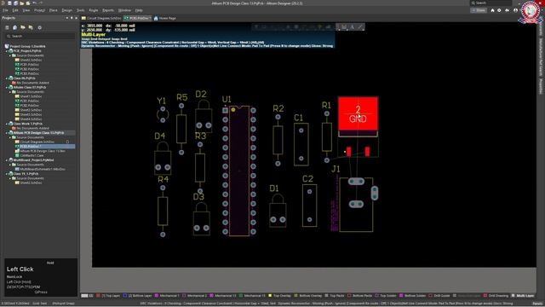Collapse Source Documents under Altium Class 07.PrjPcb
Viewport: 545px width, 307px height.
[x=10, y=92]
